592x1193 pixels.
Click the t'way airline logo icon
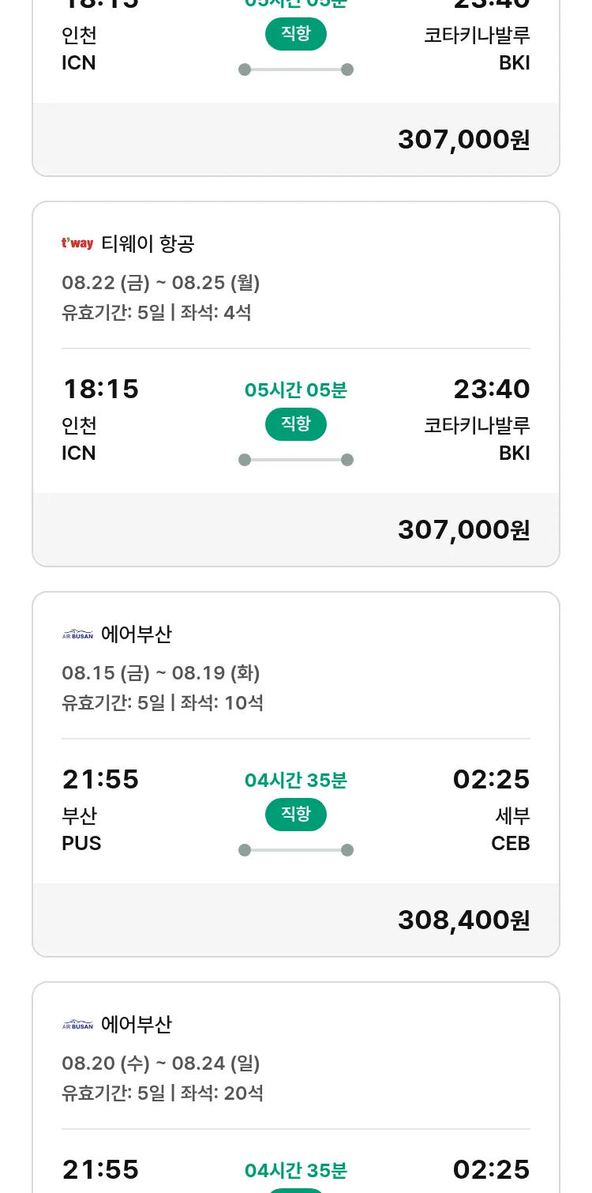[77, 243]
